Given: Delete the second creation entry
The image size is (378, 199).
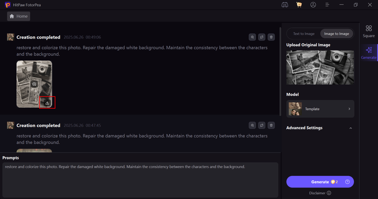Looking at the screenshot, I should coord(271,125).
